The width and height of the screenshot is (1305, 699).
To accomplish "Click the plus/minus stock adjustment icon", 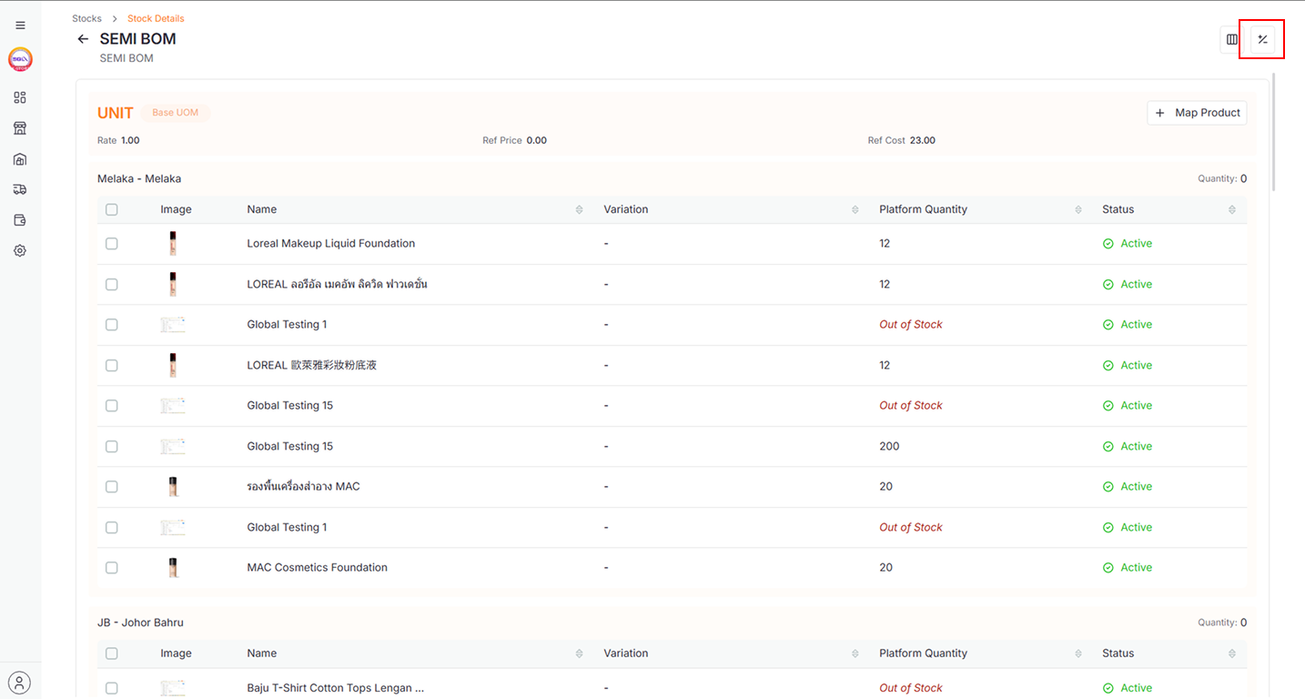I will pos(1262,39).
